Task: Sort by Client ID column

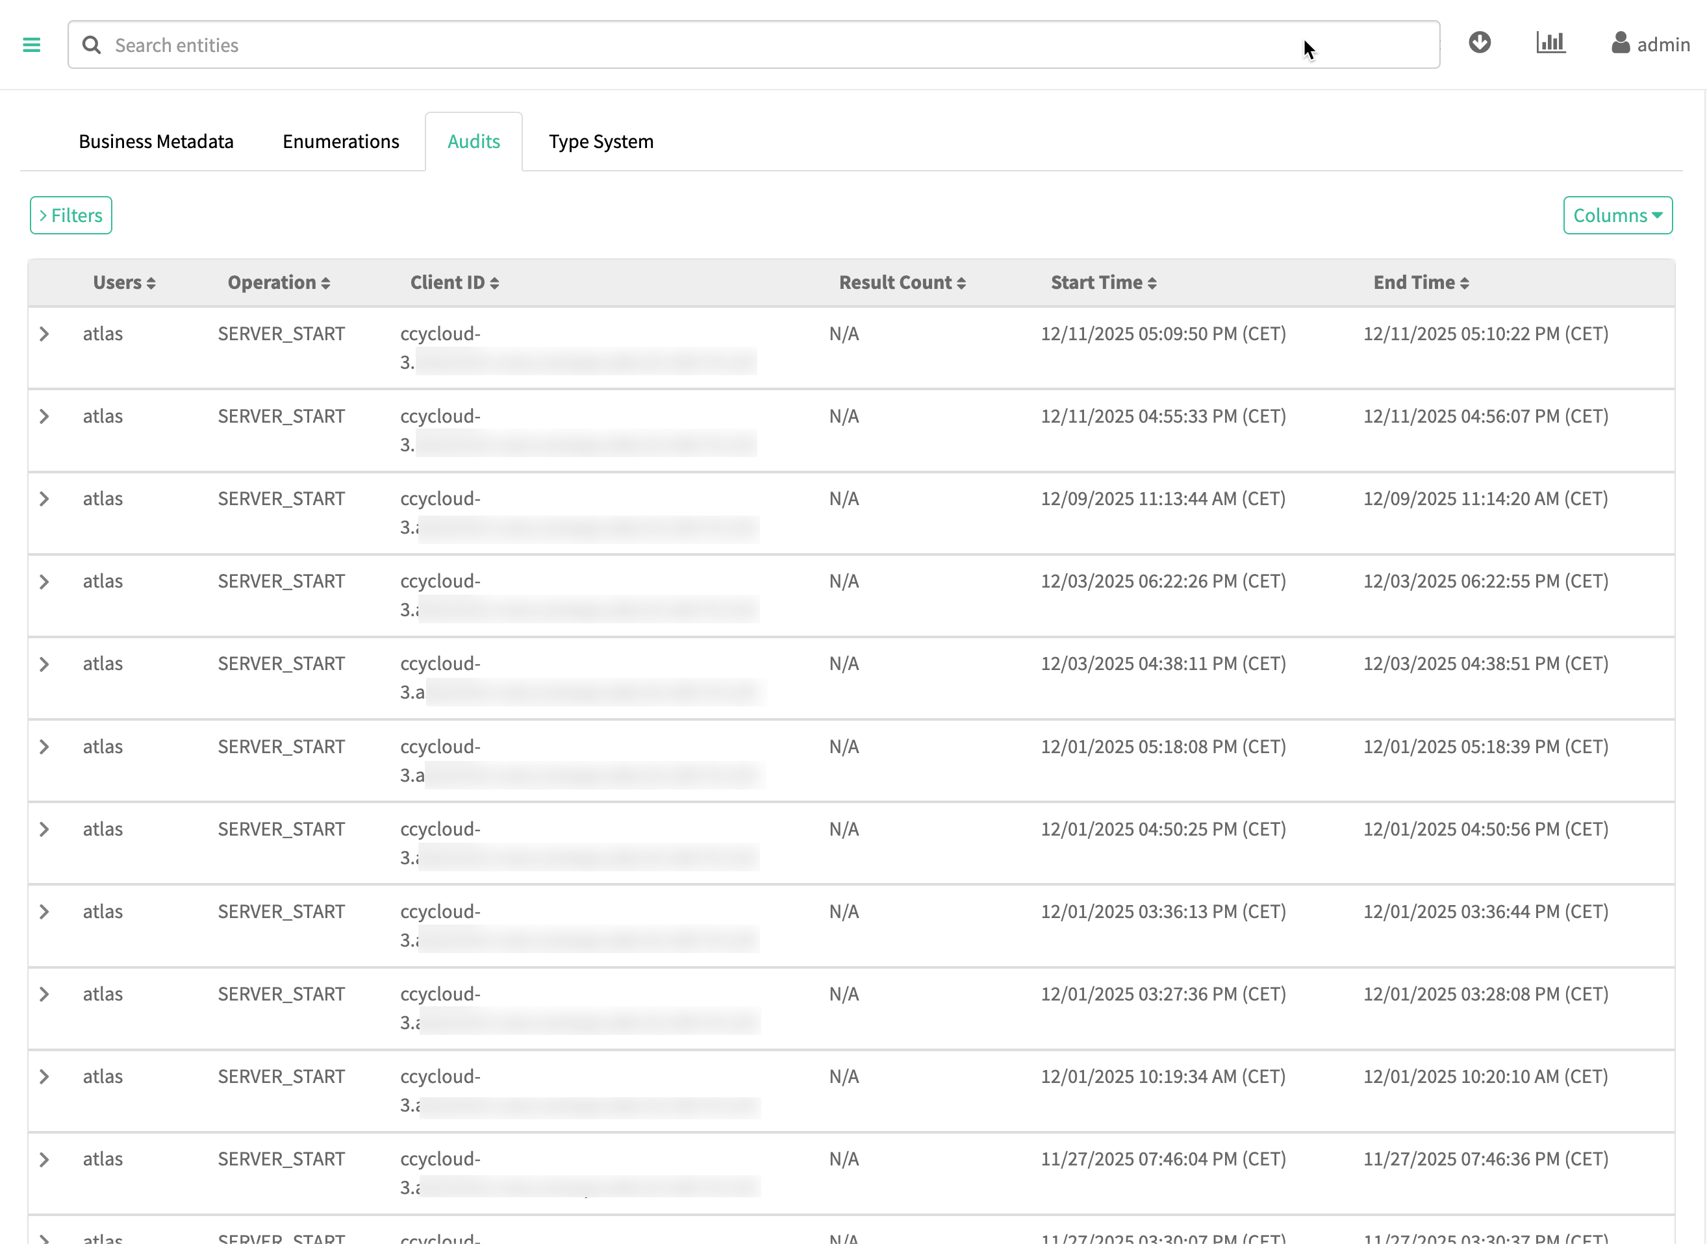Action: tap(454, 283)
